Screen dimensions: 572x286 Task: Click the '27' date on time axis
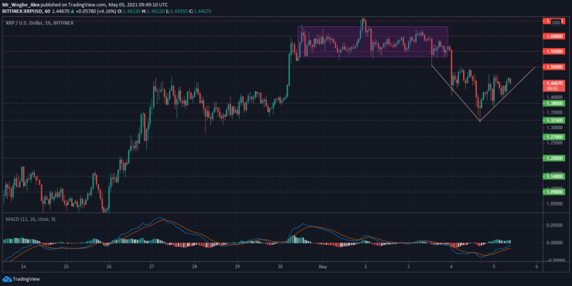click(x=152, y=267)
